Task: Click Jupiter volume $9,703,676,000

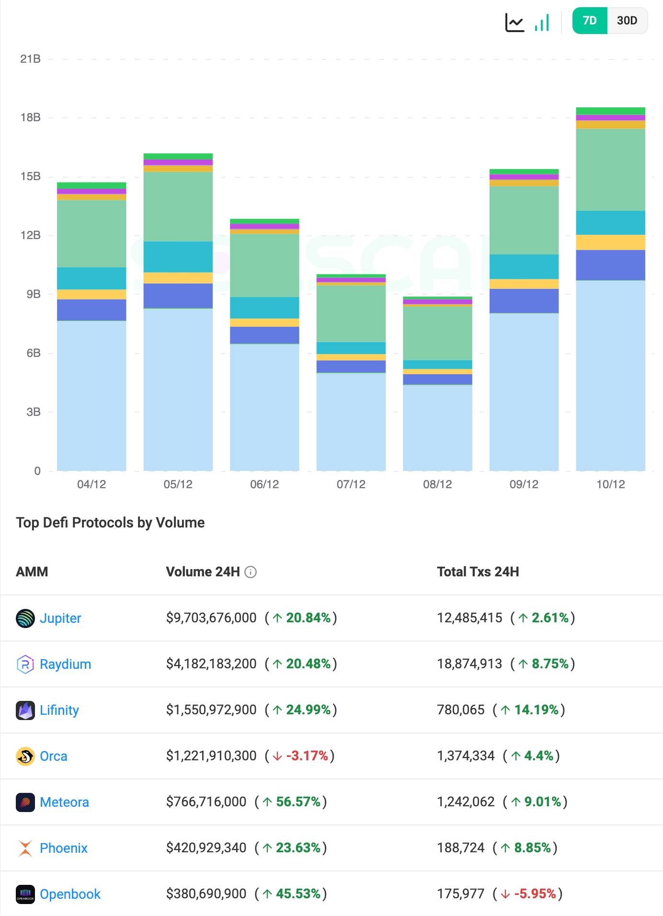Action: 211,618
